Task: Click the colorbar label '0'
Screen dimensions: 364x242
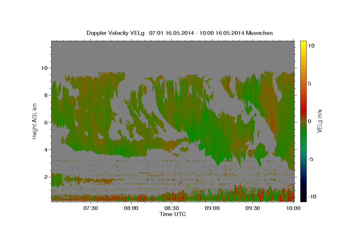Action: (x=310, y=121)
